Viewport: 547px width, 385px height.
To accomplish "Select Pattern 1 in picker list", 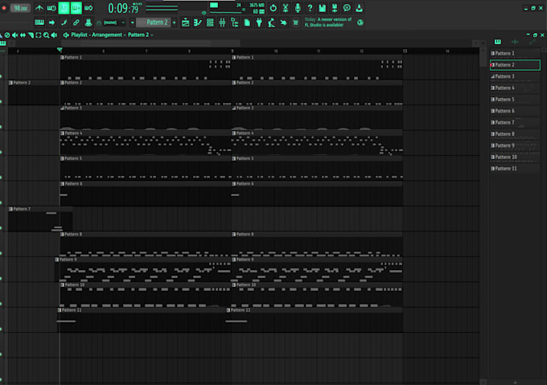I will pos(515,53).
